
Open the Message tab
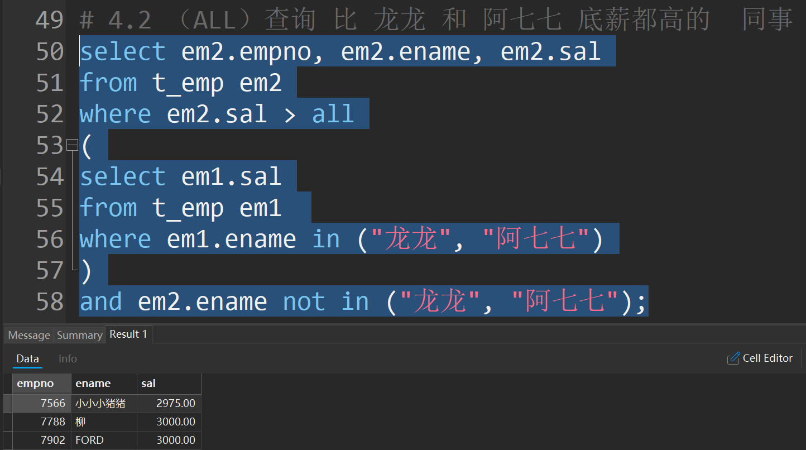coord(29,335)
